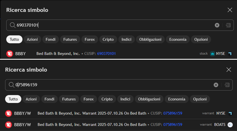Close the bottom Ricerca simbolo dialog

pyautogui.click(x=229, y=70)
